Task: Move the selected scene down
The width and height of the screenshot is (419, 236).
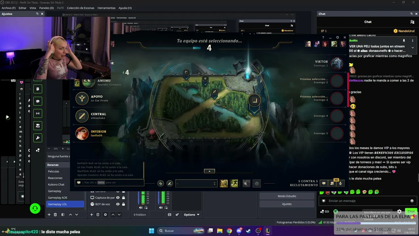Action: click(77, 215)
